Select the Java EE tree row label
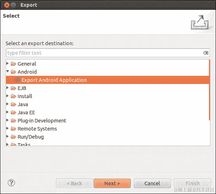The height and width of the screenshot is (194, 216). coord(26,113)
